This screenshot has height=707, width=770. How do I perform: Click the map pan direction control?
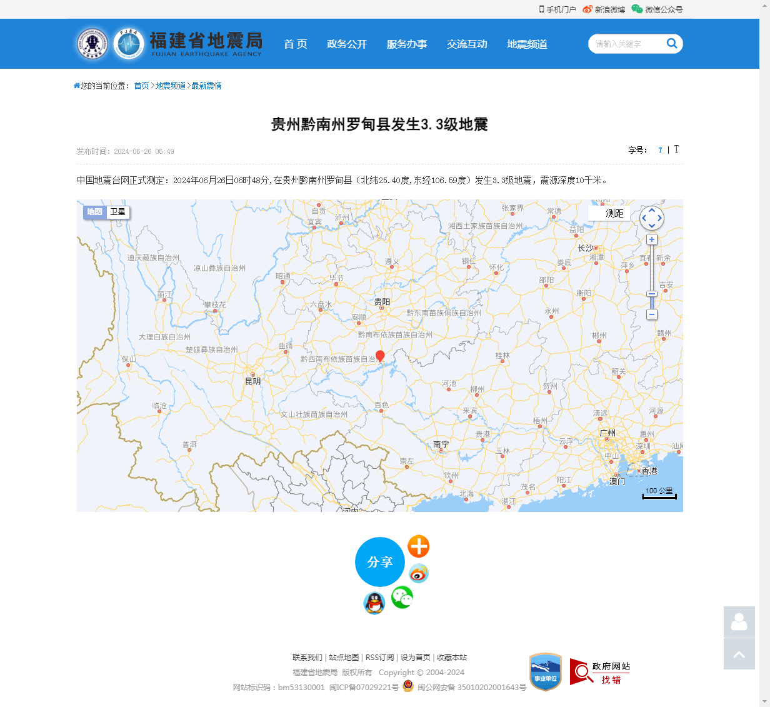point(652,218)
